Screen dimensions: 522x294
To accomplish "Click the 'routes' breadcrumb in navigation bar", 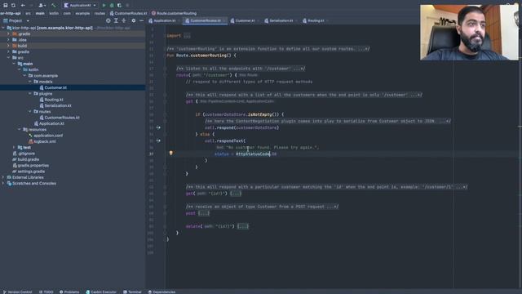I will pyautogui.click(x=100, y=13).
